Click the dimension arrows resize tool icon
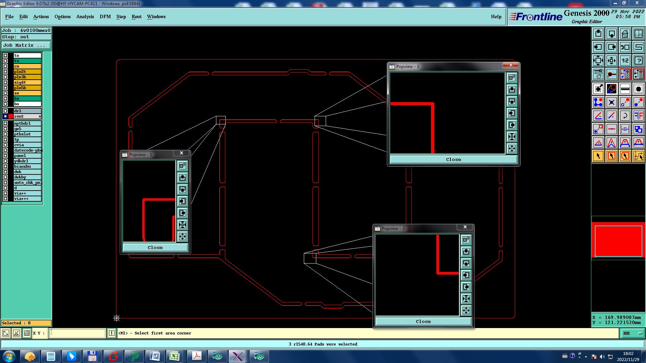Viewport: 646px width, 363px height. 625,129
